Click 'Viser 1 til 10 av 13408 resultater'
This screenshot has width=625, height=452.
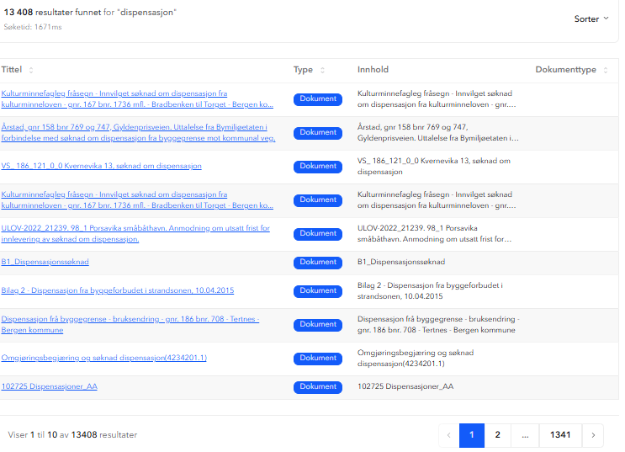[72, 435]
